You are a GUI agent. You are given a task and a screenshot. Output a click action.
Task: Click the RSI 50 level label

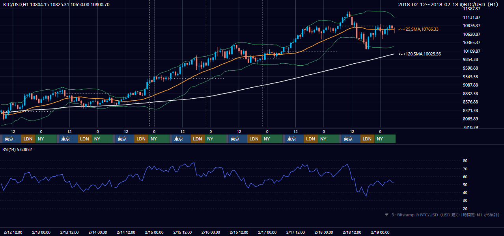click(x=465, y=184)
